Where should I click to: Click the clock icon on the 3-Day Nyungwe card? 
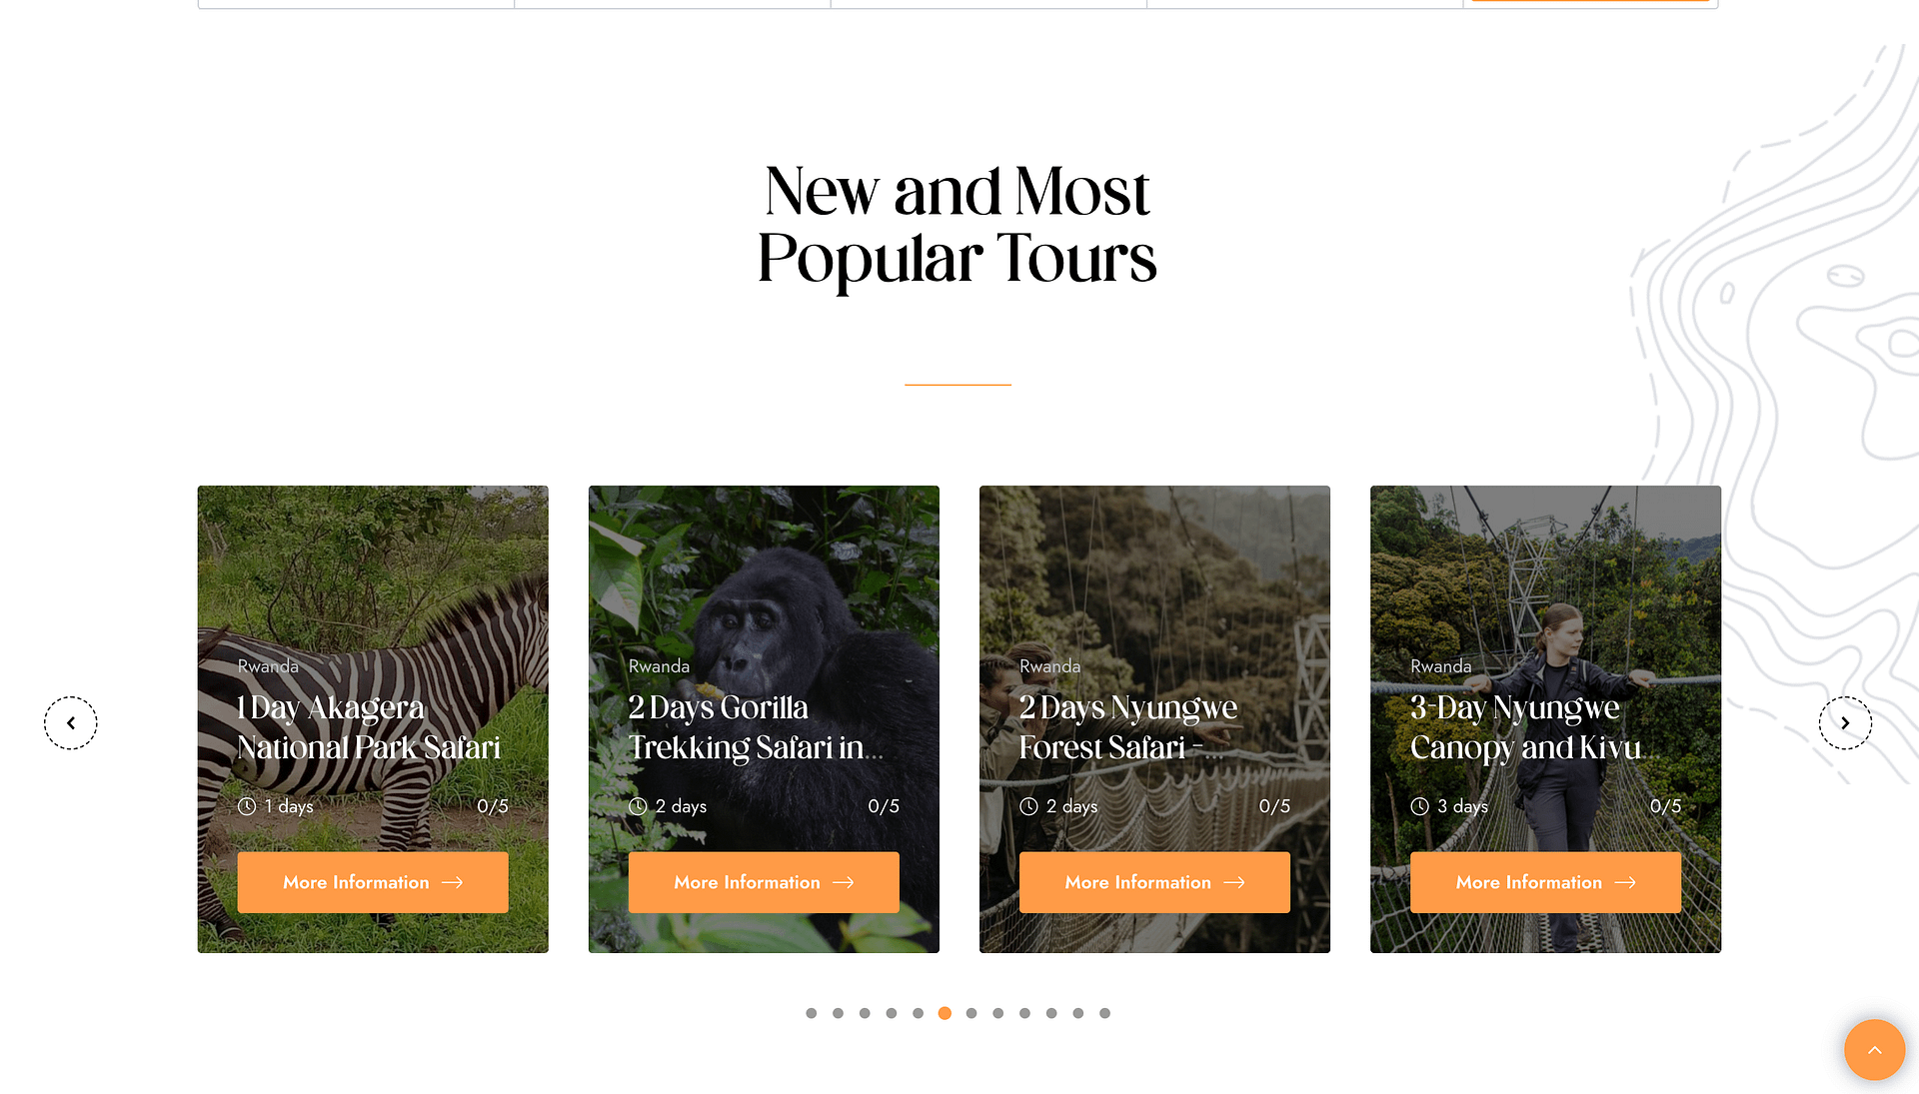point(1419,806)
